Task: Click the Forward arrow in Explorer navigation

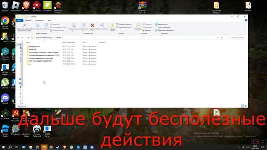Action: tap(22, 37)
